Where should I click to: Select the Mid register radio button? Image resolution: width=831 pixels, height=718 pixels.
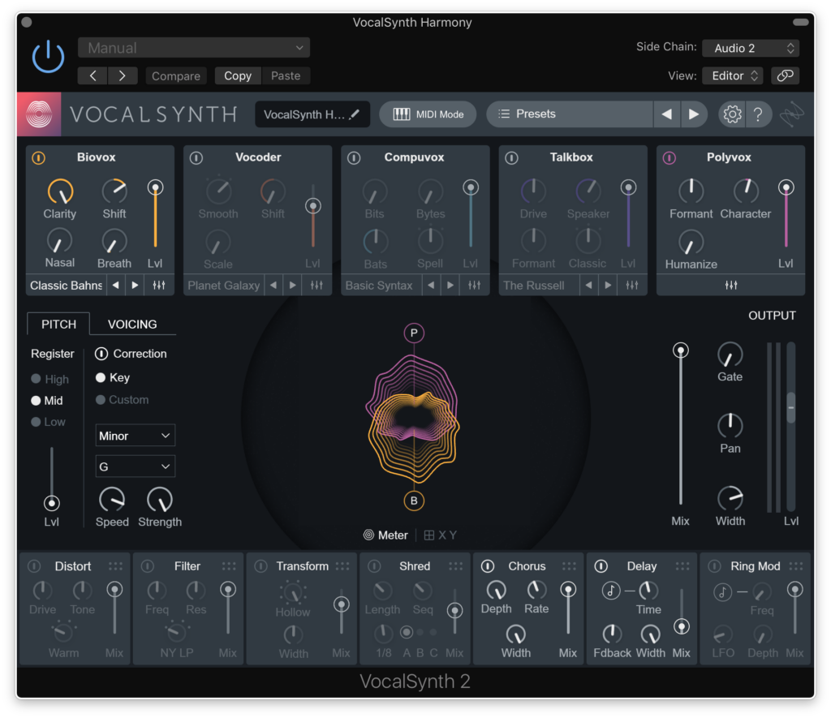(x=36, y=400)
